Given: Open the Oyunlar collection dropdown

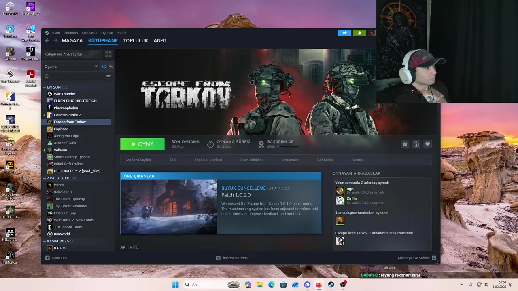Looking at the screenshot, I should click(x=71, y=66).
